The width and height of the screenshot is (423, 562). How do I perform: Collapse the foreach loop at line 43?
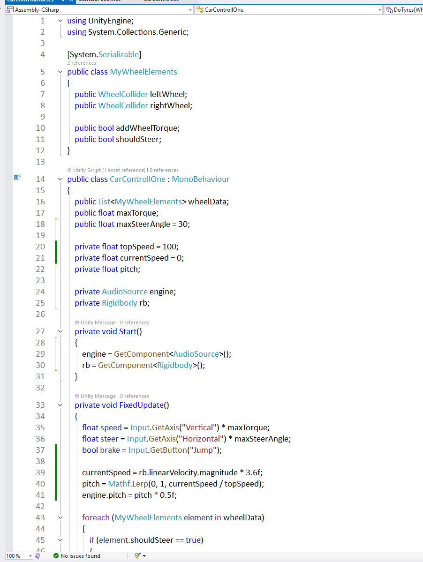pyautogui.click(x=60, y=517)
